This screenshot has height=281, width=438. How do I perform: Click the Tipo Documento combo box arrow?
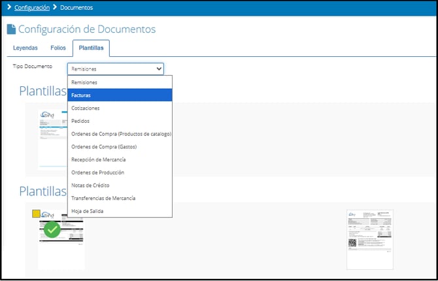(159, 67)
